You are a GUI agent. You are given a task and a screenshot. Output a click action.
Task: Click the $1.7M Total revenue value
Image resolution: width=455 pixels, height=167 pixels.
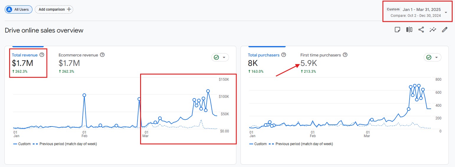tap(22, 63)
